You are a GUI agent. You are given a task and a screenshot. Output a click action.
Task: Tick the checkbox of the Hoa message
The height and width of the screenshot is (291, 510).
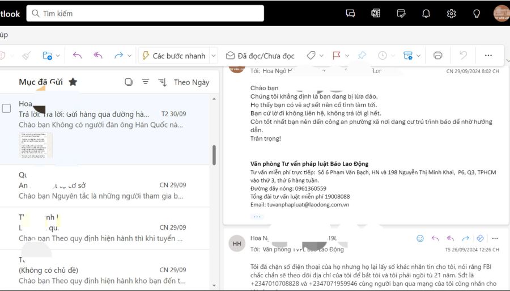point(6,108)
